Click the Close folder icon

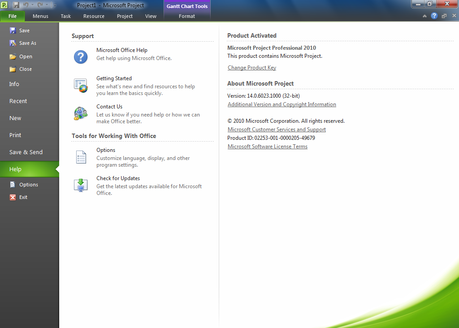tap(13, 69)
